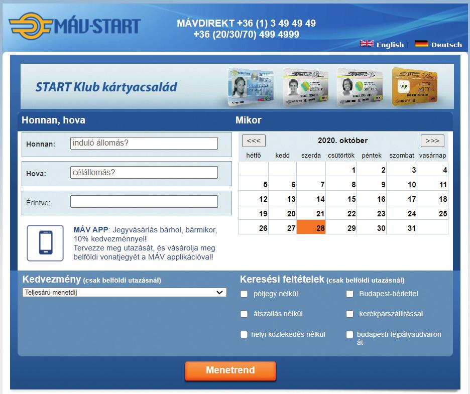Select October 15 in calendar

[341, 199]
